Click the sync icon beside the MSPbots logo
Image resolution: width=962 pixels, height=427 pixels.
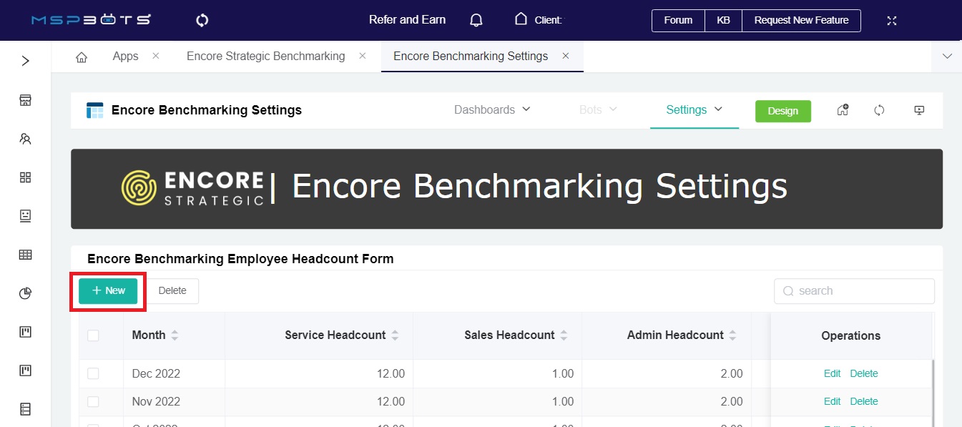pyautogui.click(x=202, y=20)
